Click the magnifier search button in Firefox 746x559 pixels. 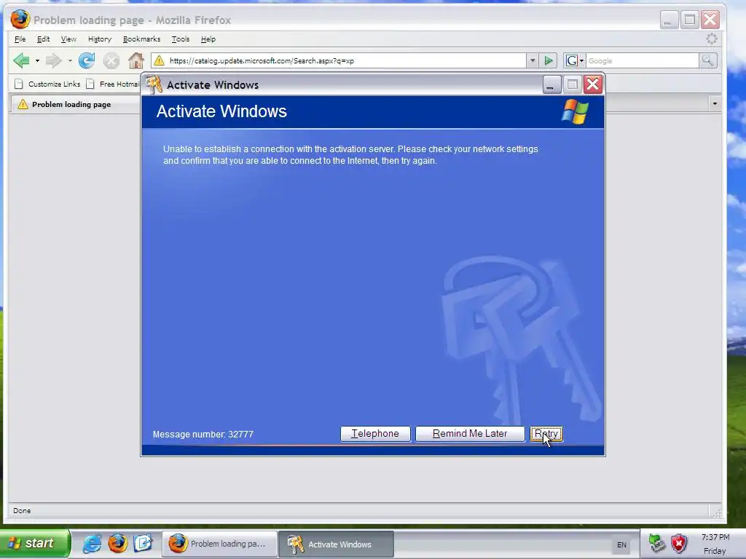tap(707, 60)
